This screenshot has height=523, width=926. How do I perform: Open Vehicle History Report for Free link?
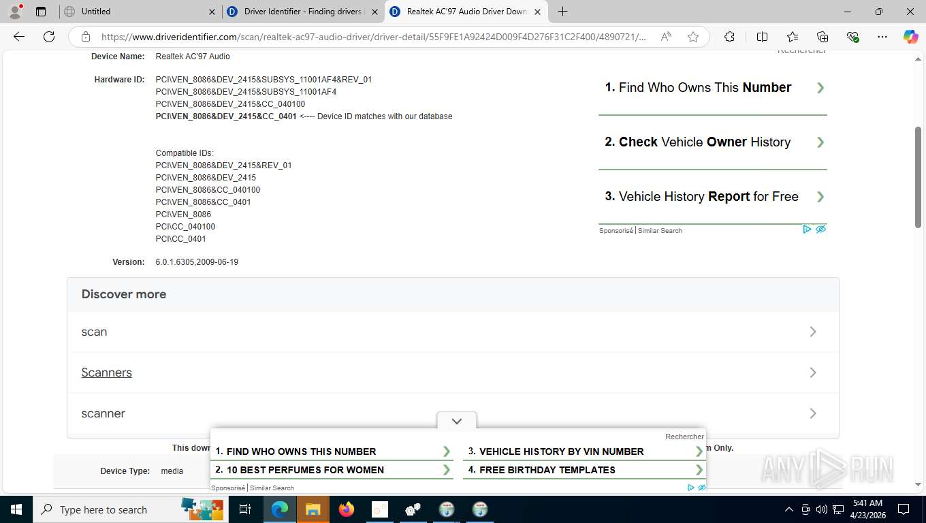pos(712,196)
